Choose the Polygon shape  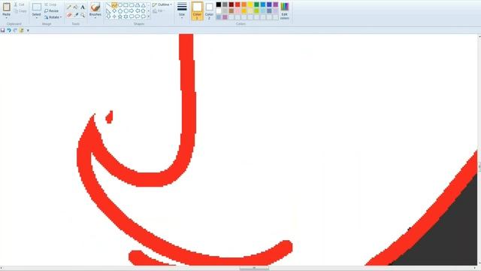coord(138,5)
